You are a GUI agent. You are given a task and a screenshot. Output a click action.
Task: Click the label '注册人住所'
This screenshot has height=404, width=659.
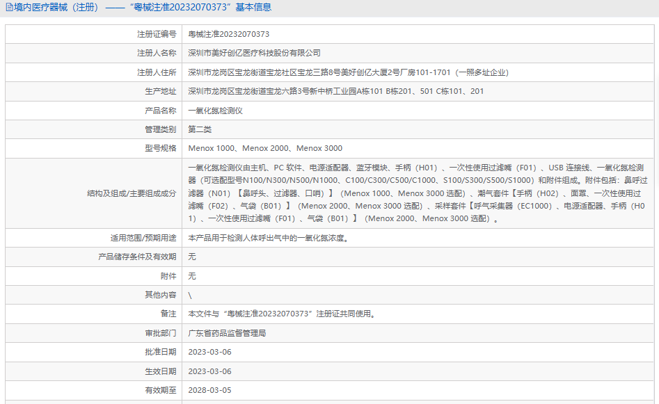coord(157,72)
